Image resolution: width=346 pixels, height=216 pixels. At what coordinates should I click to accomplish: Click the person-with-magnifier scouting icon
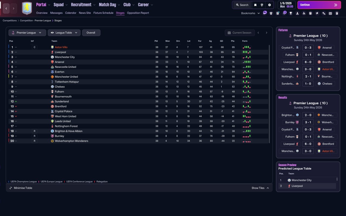coord(304,13)
